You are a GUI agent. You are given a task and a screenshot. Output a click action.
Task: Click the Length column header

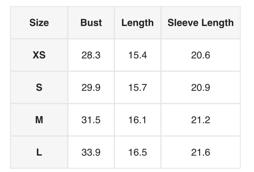137,23
